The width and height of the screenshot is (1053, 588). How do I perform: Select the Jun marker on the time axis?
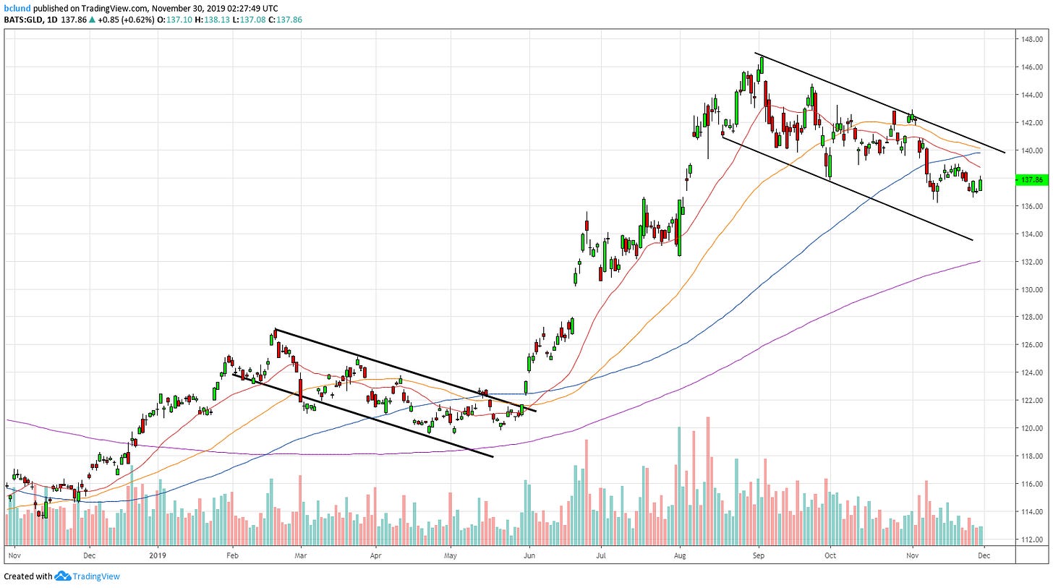(x=529, y=556)
